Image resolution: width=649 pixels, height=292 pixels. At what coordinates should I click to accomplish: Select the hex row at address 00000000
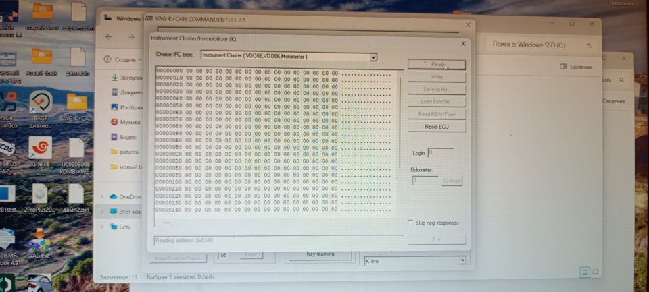click(x=274, y=71)
